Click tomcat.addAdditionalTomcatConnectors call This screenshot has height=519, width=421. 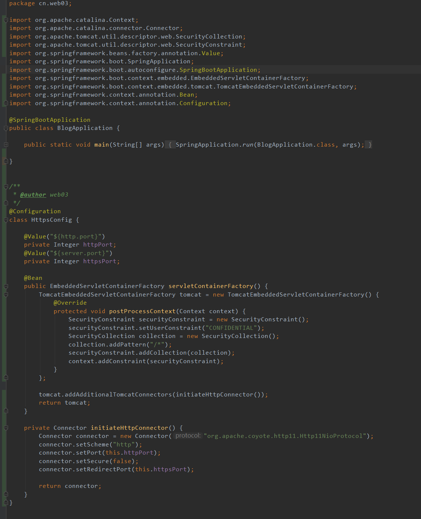pyautogui.click(x=153, y=395)
